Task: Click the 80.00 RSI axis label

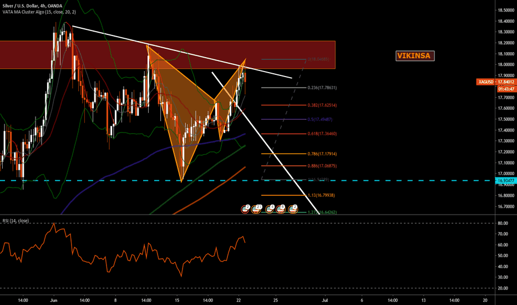Action: coord(503,223)
